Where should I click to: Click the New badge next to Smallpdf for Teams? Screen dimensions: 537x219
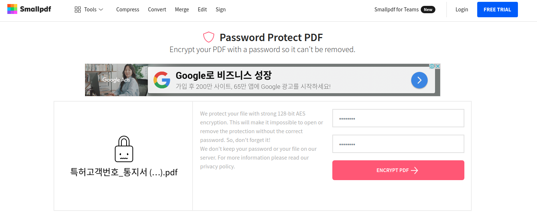coord(428,10)
